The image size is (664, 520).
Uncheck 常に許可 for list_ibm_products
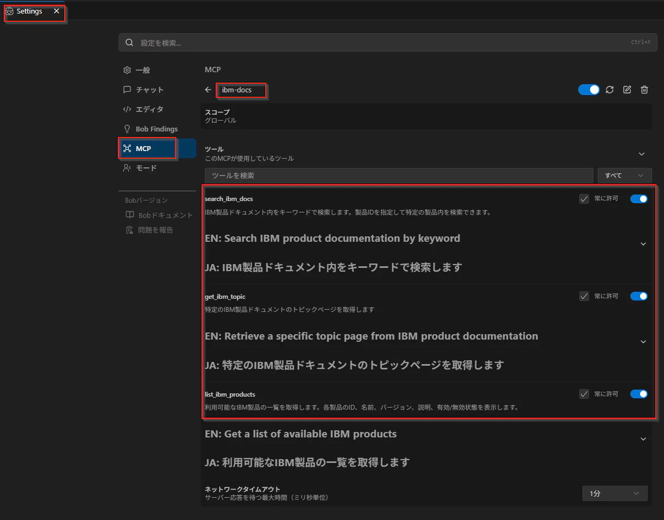584,394
